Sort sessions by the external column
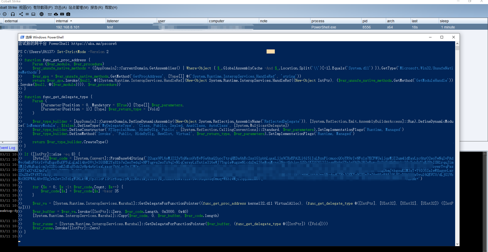Image resolution: width=488 pixels, height=252 pixels. click(29, 21)
